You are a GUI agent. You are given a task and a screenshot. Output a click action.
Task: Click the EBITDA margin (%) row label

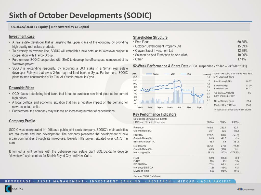144,142
